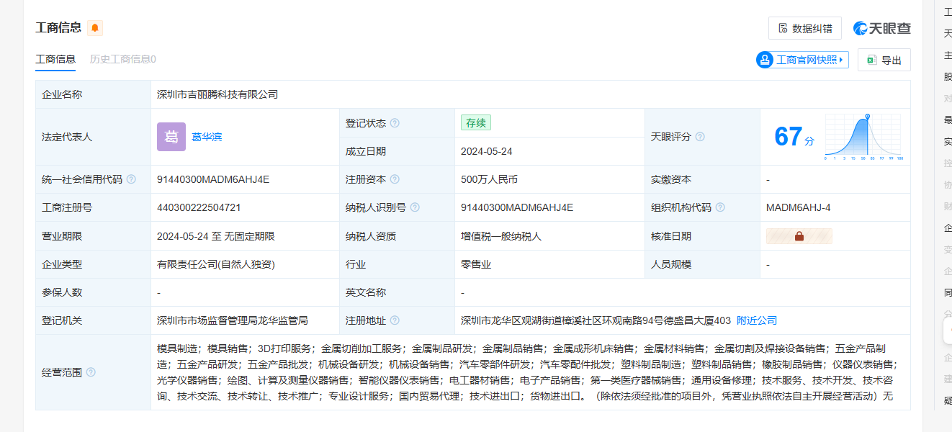
Task: Click the Excel icon in 导出
Action: pos(871,60)
